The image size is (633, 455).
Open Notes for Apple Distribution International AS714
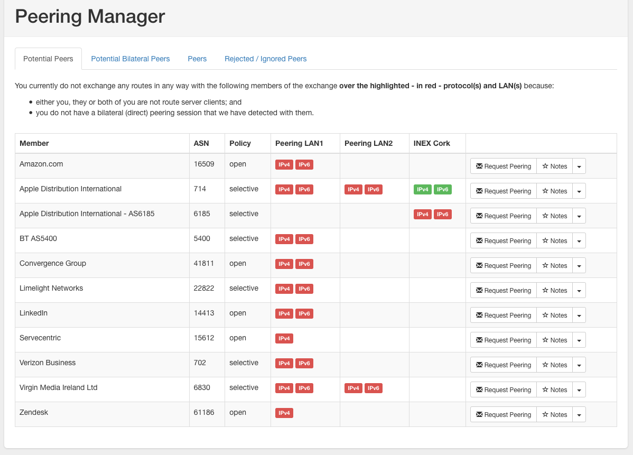coord(554,191)
